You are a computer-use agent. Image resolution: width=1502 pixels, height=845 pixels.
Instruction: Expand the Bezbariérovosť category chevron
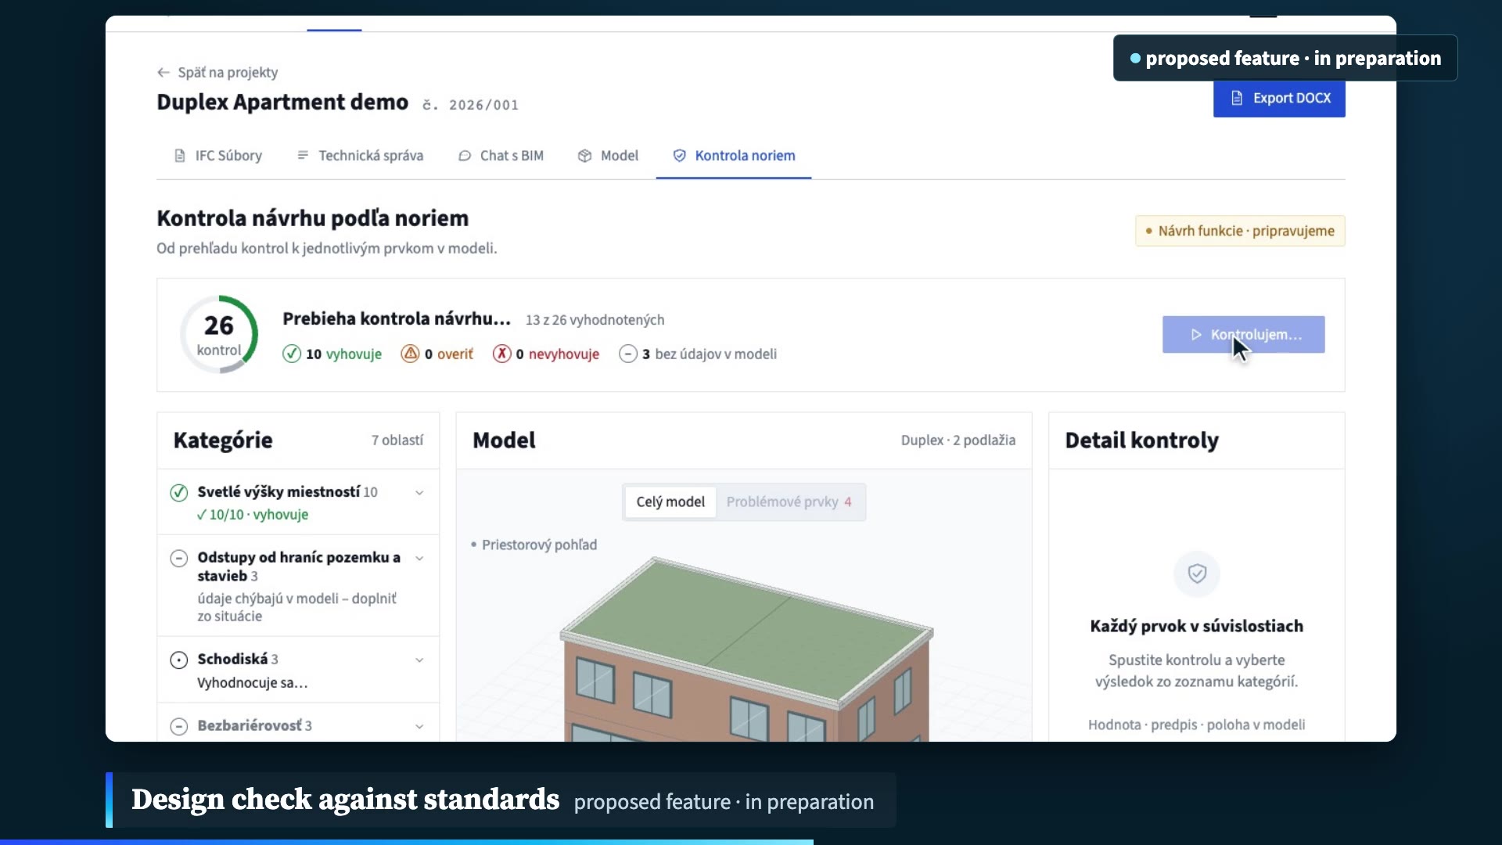point(419,726)
